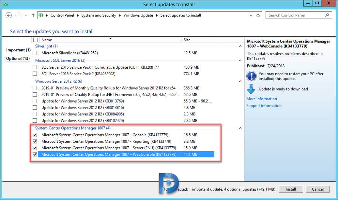Click the 16.6 MB size value
338x200 pixels.
(191, 135)
